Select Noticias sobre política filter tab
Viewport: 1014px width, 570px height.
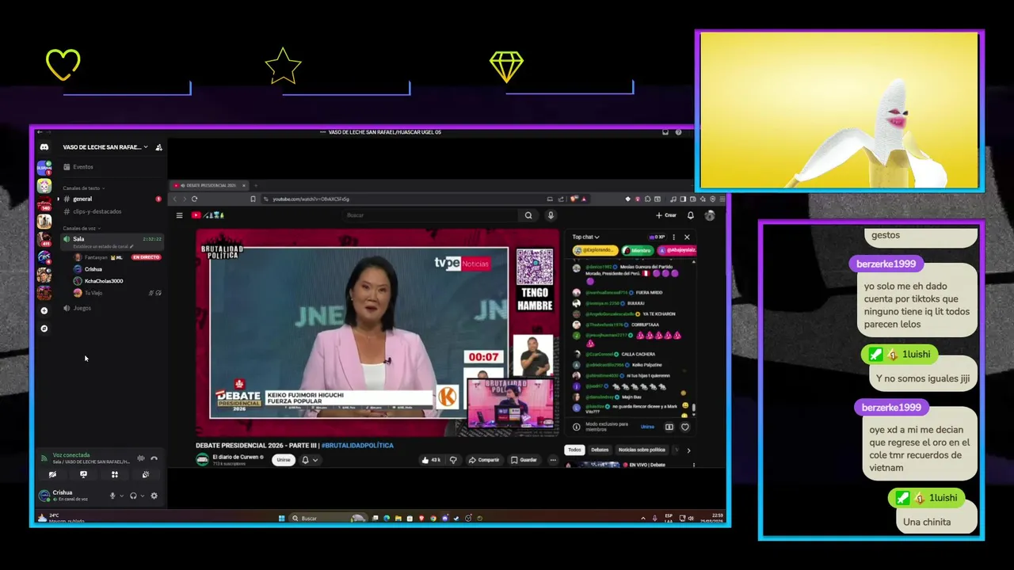click(642, 450)
